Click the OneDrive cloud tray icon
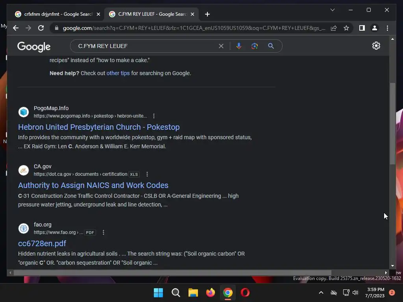Viewport: 403px width, 302px height. coord(334,293)
